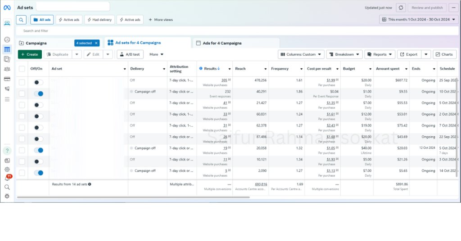This screenshot has width=461, height=241.
Task: Open the Columns: Custom dropdown
Action: tap(301, 54)
